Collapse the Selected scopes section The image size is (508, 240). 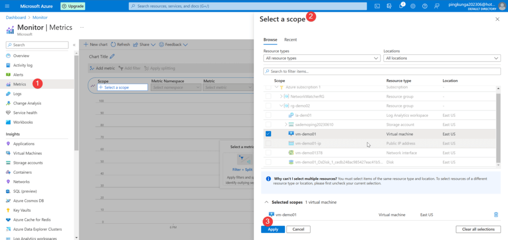(266, 202)
